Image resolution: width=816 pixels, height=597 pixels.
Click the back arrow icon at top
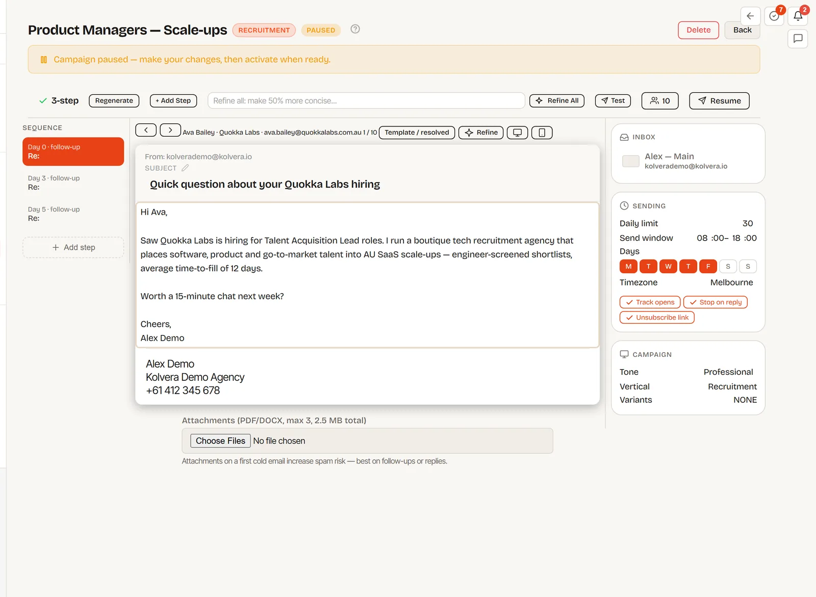click(750, 16)
